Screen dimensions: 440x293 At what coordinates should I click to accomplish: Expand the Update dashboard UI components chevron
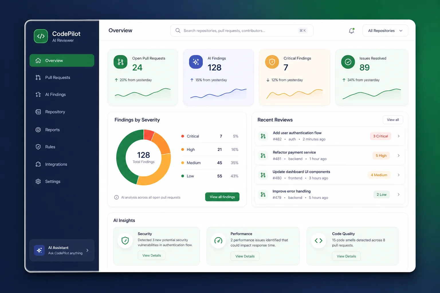[x=398, y=175]
